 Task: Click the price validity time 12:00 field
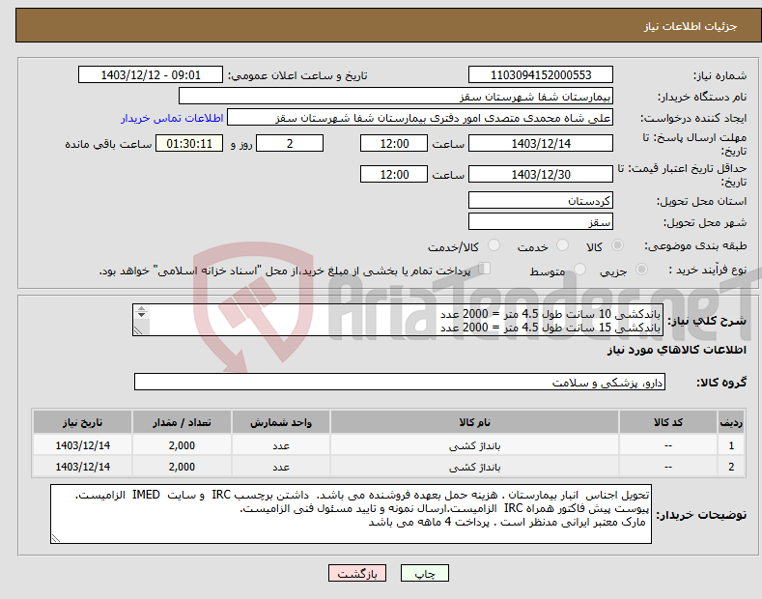[394, 174]
